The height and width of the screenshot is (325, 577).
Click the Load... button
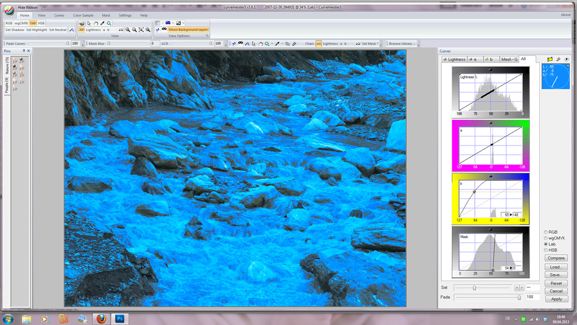[556, 267]
